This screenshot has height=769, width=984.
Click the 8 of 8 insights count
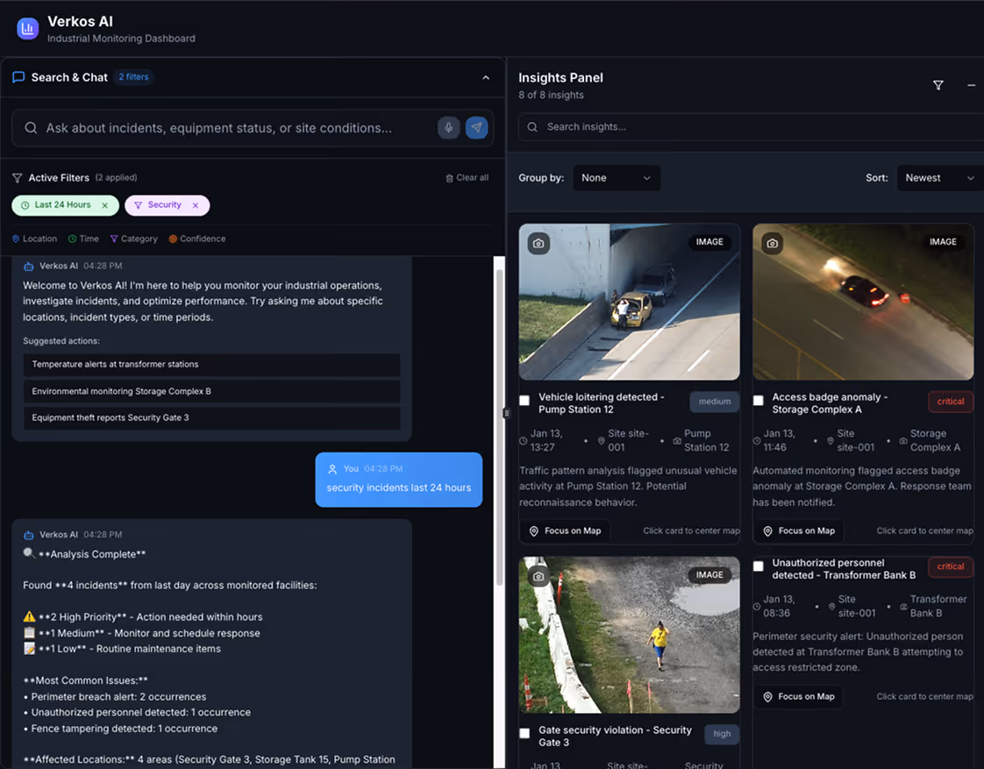(551, 96)
